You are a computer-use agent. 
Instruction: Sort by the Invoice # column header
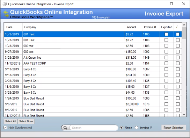tap(151, 27)
